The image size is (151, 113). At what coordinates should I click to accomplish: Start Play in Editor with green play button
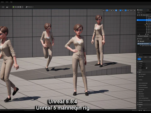[x=14, y=7]
